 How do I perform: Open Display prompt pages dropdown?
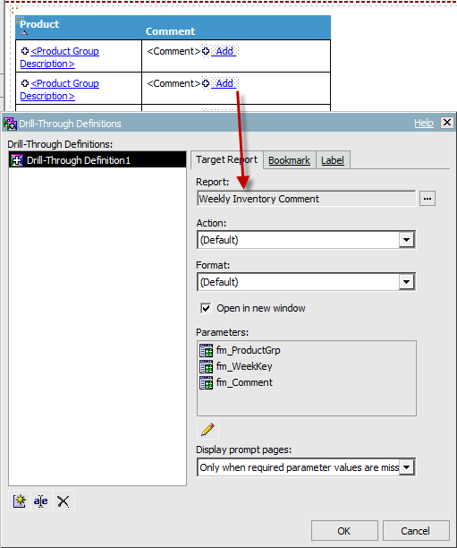(406, 467)
